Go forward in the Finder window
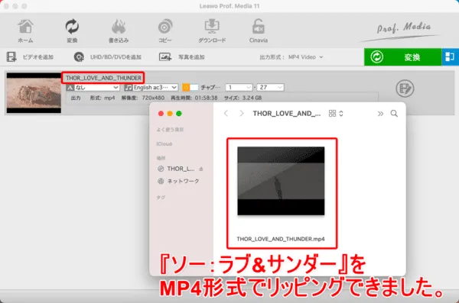The image size is (459, 303). [242, 114]
